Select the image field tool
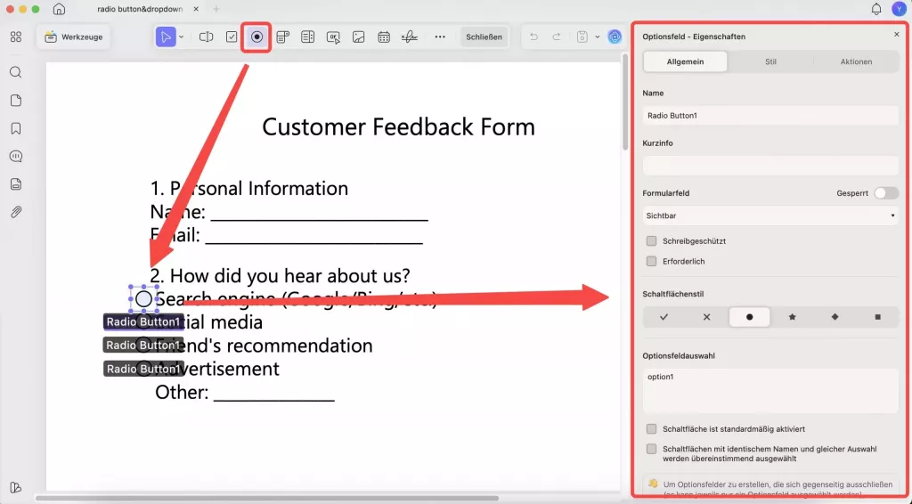 (358, 37)
